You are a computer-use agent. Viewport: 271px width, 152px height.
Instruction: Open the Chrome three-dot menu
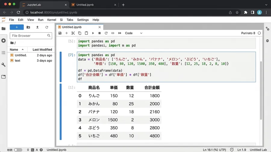tap(266, 12)
